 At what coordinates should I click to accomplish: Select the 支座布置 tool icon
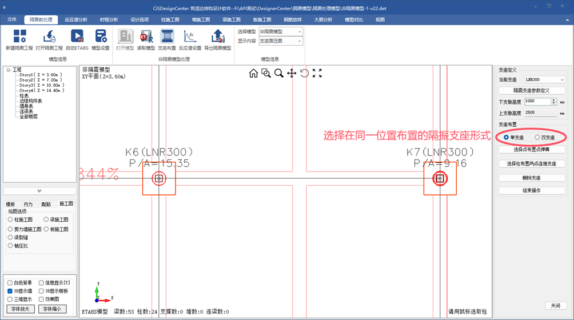pos(167,37)
